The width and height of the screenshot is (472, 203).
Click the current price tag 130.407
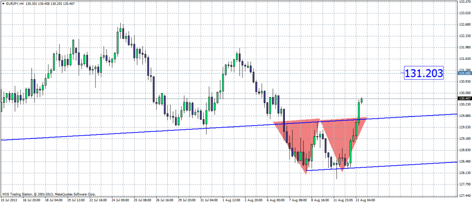(464, 99)
